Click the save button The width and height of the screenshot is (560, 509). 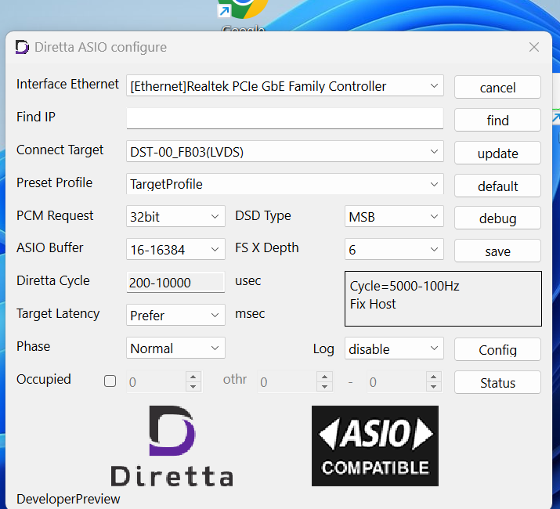point(497,251)
